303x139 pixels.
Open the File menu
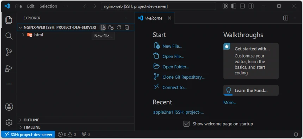pos(19,6)
